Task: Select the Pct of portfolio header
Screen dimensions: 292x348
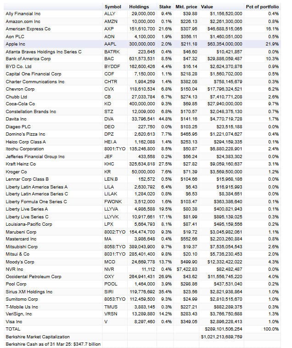Action: coord(262,7)
